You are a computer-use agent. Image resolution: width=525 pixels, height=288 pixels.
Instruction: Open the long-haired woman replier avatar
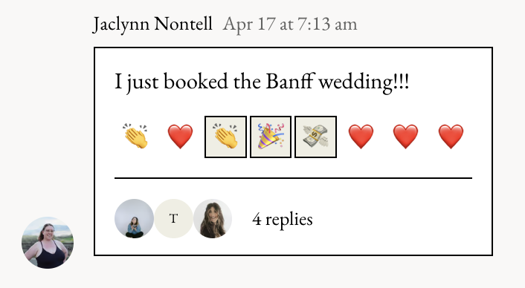click(213, 218)
